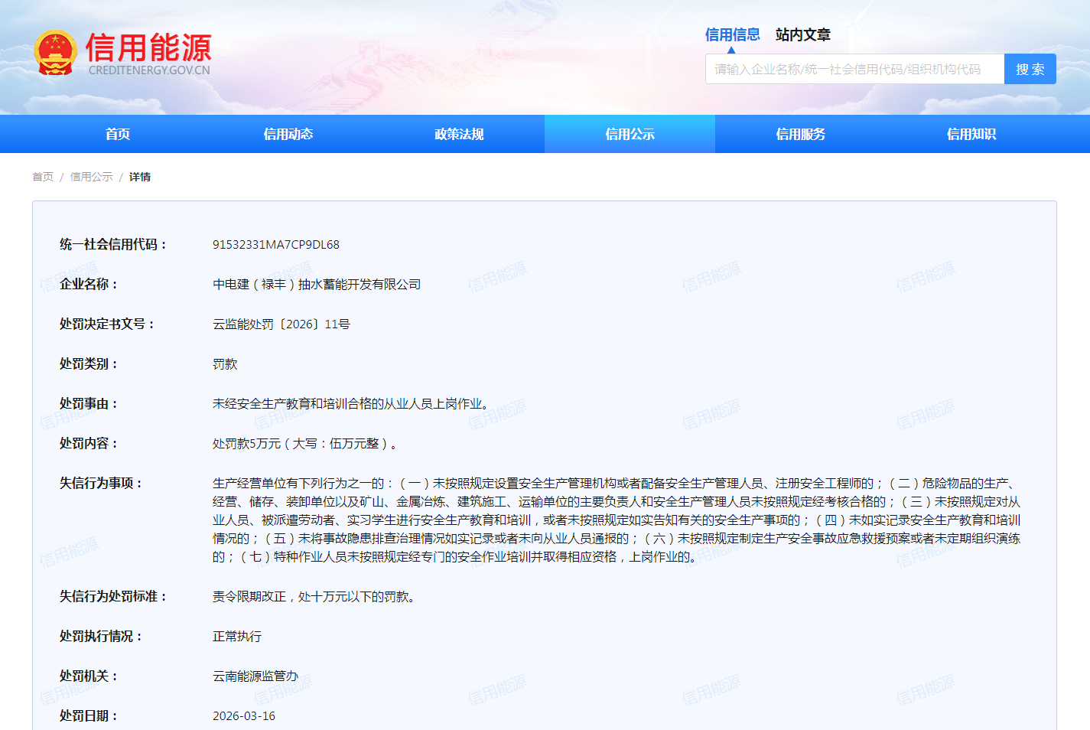Viewport: 1090px width, 730px height.
Task: Switch to the 站内文章 search tab
Action: [802, 34]
